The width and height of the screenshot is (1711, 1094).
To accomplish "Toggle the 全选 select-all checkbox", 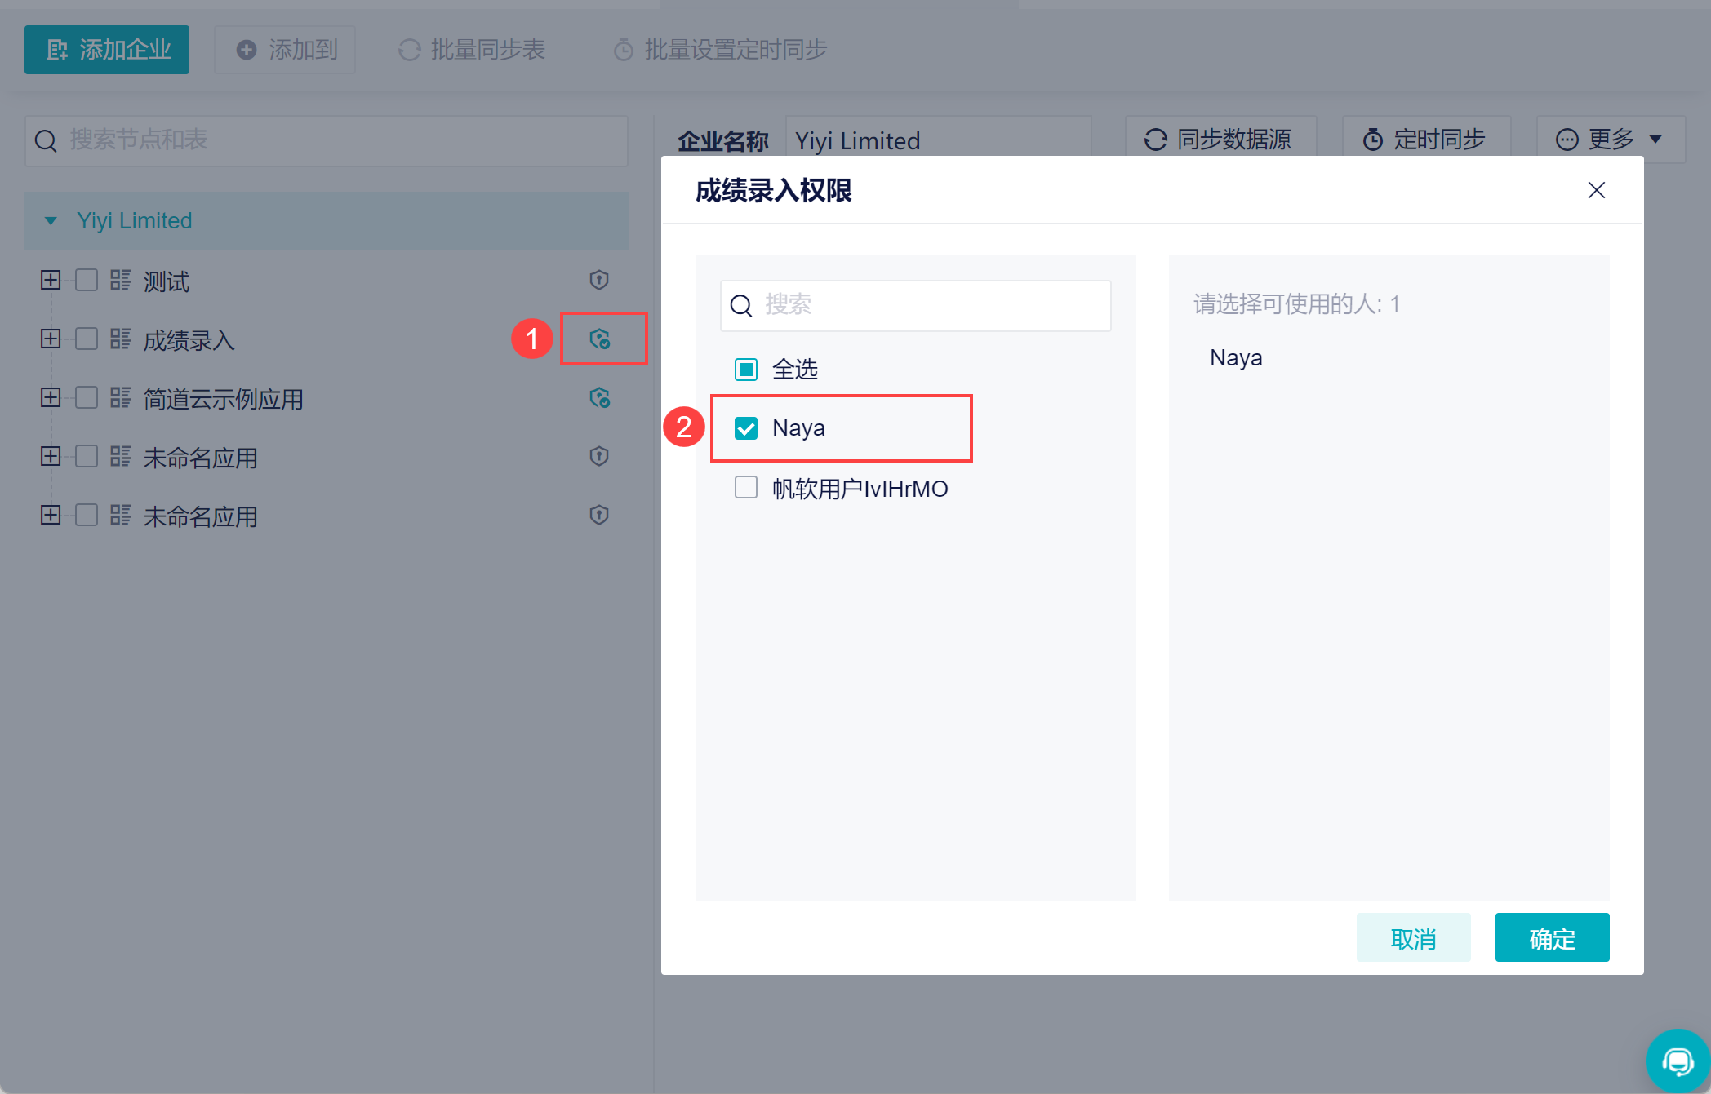I will tap(746, 369).
